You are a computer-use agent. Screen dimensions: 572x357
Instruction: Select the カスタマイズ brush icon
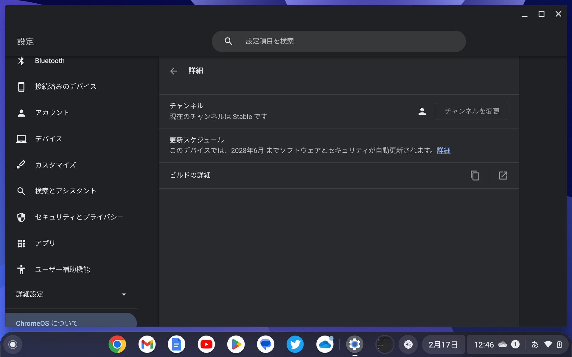[21, 165]
